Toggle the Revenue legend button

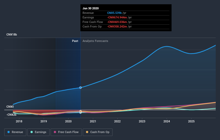[15, 132]
